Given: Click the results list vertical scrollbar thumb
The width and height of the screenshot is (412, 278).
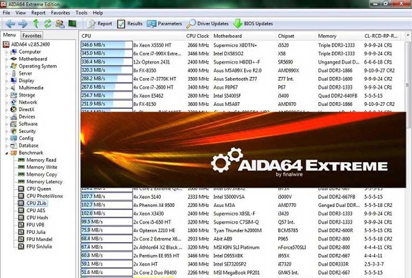Looking at the screenshot, I should (408, 85).
